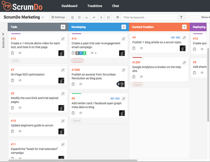Toggle task checklist on card #10
The width and height of the screenshot is (210, 162).
click(x=13, y=131)
